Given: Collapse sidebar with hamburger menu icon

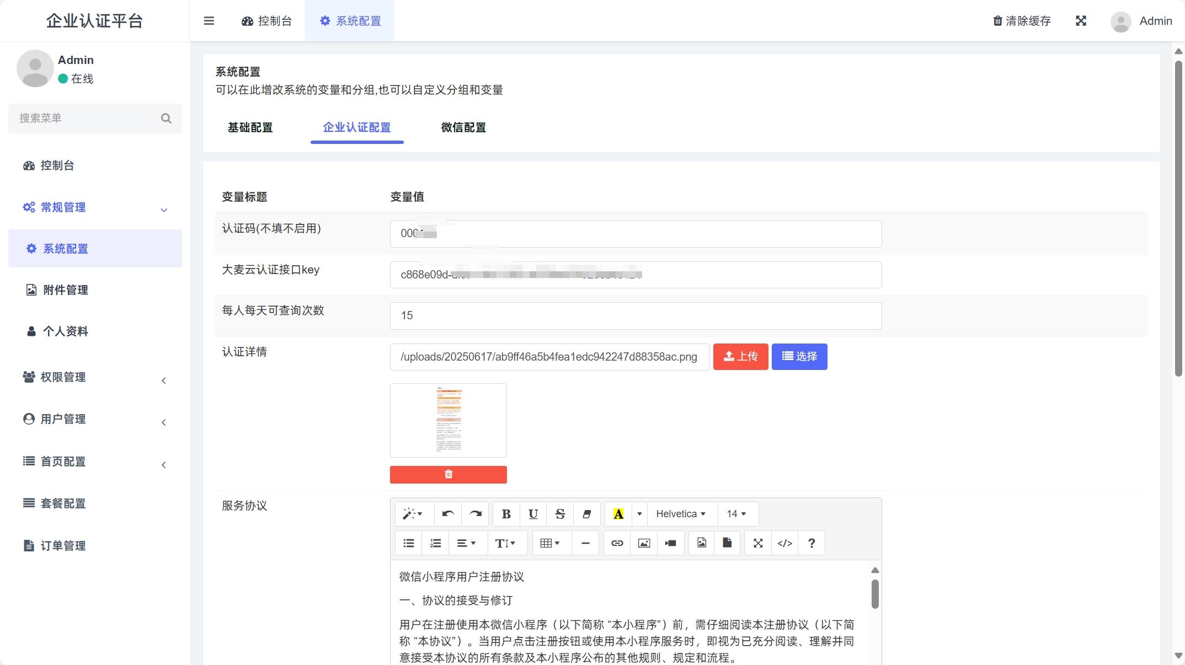Looking at the screenshot, I should pyautogui.click(x=209, y=21).
